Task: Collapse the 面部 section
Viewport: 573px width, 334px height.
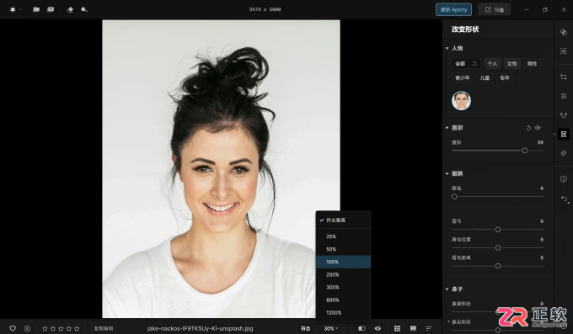Action: pyautogui.click(x=447, y=128)
